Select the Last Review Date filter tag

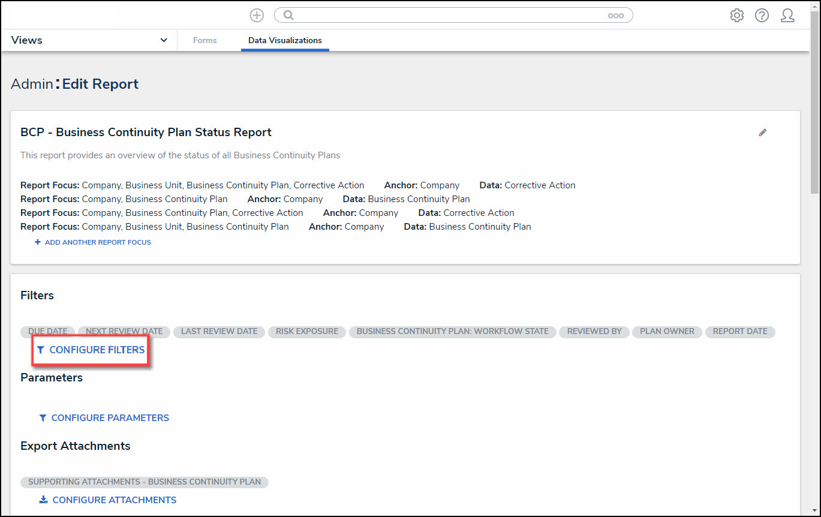tap(219, 332)
